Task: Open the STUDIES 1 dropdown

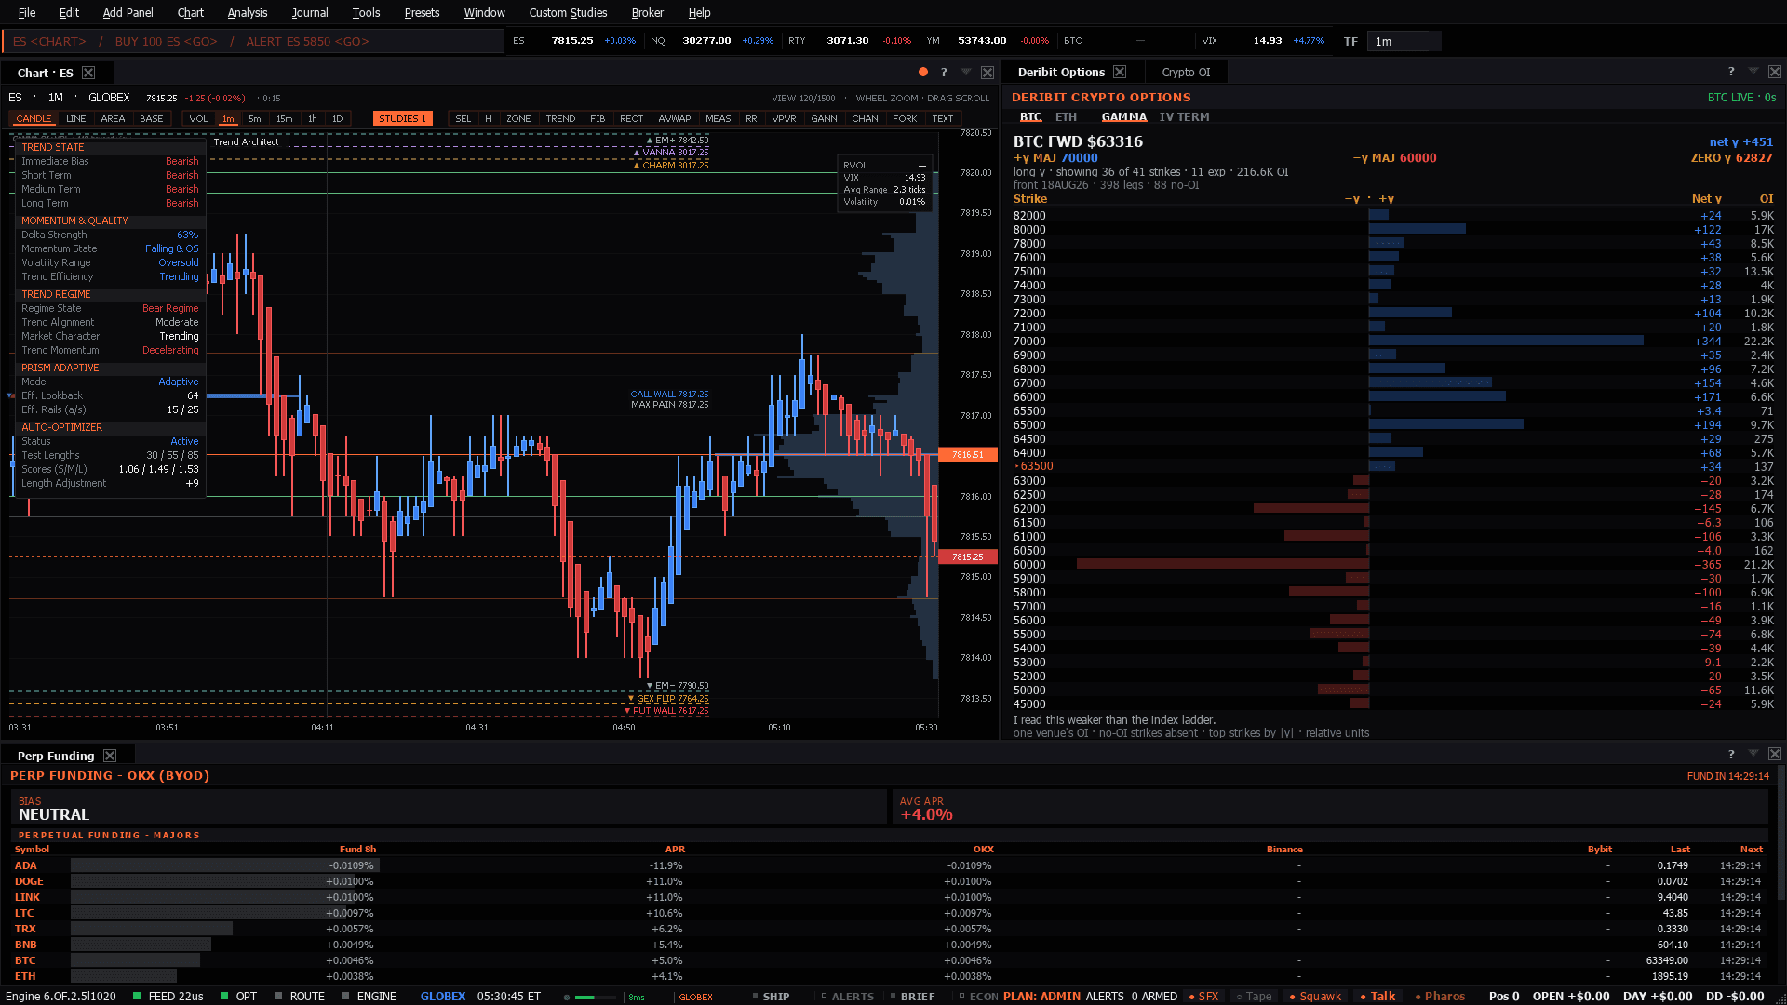Action: [403, 118]
